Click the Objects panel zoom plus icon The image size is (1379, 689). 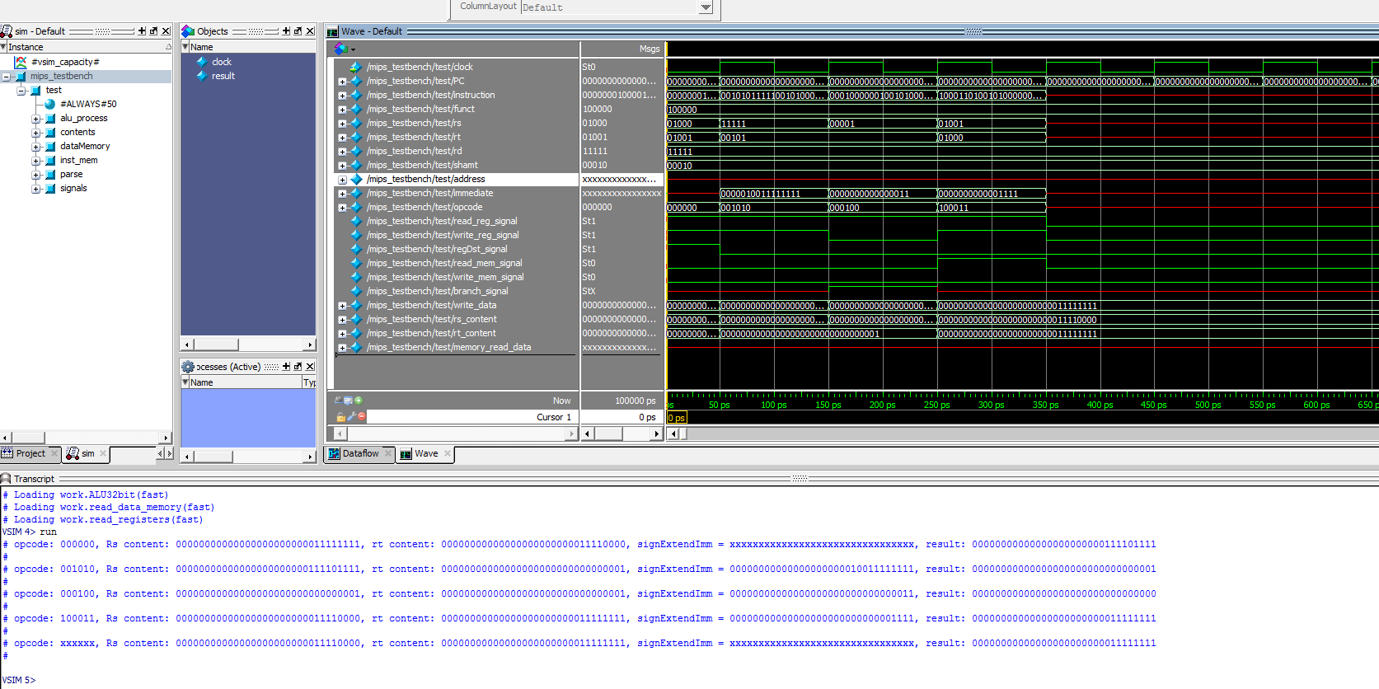(286, 31)
